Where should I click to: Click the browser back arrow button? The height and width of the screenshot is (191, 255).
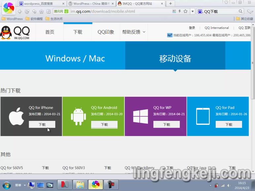click(20, 11)
